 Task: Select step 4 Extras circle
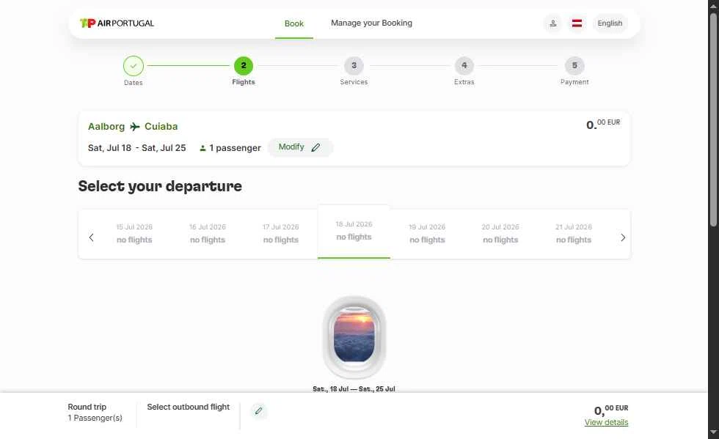click(x=464, y=65)
